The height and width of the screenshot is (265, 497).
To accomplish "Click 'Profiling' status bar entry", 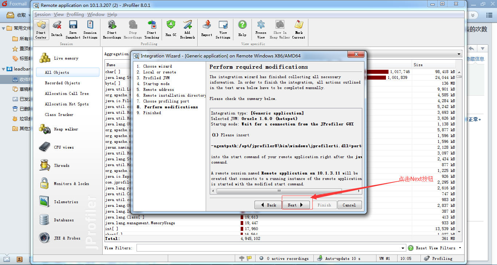I will tap(438, 258).
